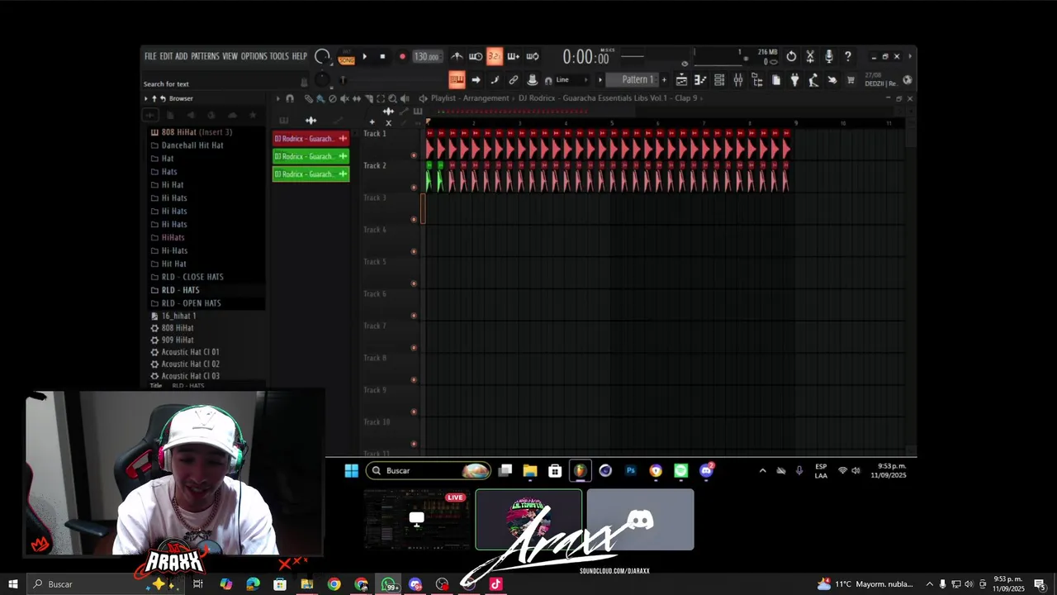
Task: Expand the Browser options arrow
Action: [146, 98]
